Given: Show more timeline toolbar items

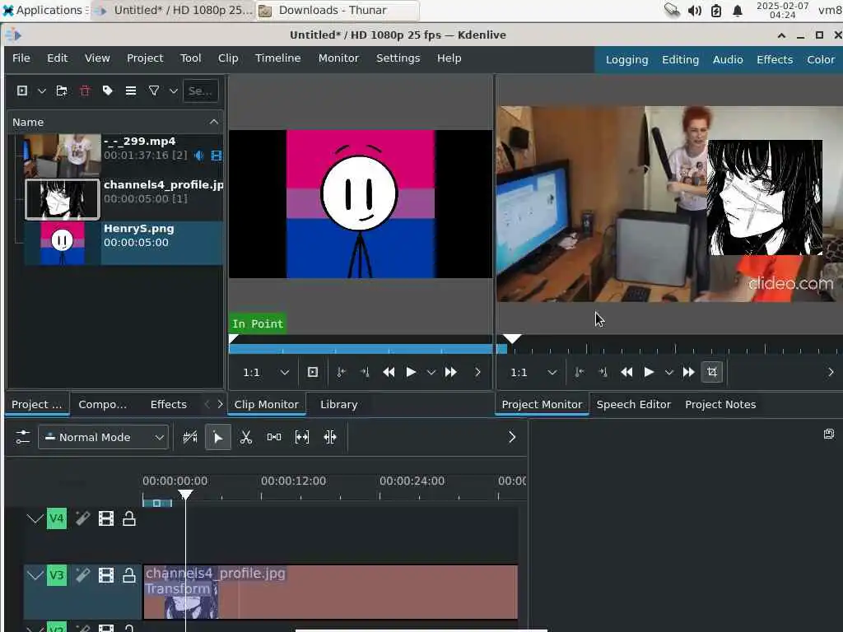Looking at the screenshot, I should click(x=512, y=437).
